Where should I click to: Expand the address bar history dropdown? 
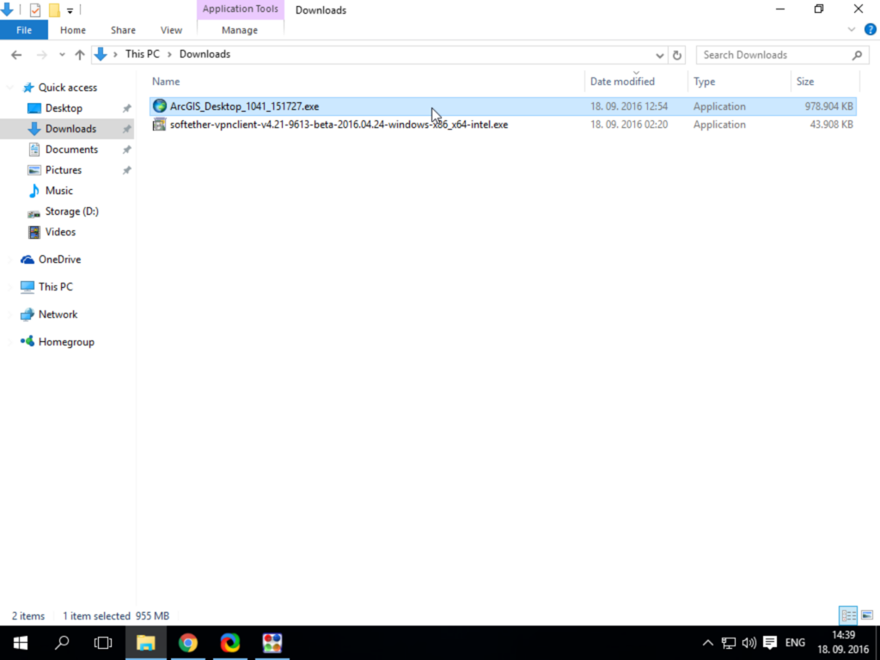(x=659, y=55)
